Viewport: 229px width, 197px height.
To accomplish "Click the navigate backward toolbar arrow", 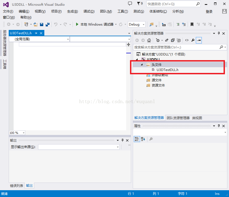I will tap(9, 24).
